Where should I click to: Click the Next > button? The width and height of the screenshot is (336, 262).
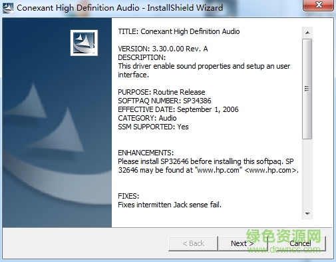click(243, 243)
